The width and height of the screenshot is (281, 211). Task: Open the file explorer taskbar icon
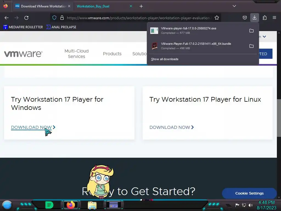[92, 205]
